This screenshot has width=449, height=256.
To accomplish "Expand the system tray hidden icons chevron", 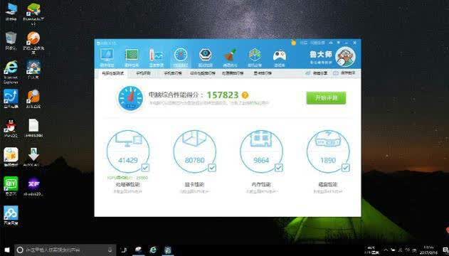I will [386, 250].
